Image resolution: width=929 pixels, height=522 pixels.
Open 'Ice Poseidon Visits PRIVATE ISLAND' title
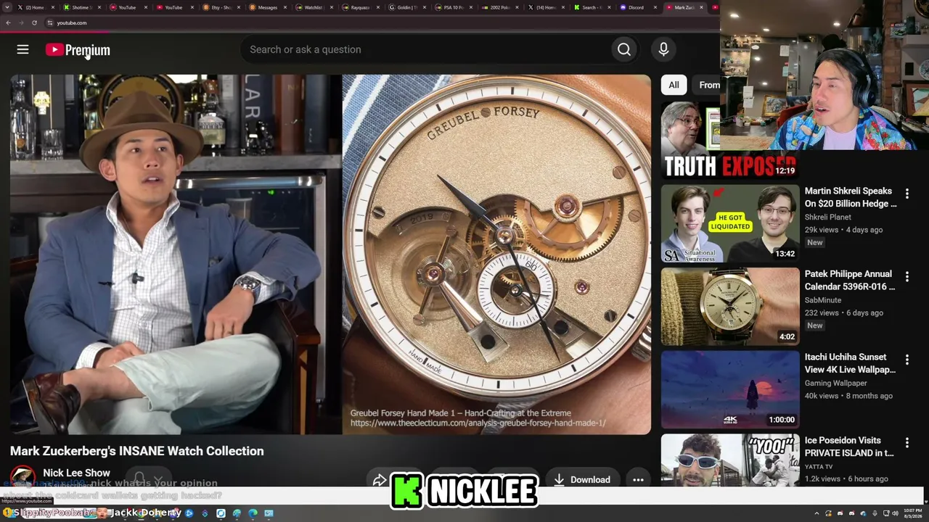[x=851, y=447]
